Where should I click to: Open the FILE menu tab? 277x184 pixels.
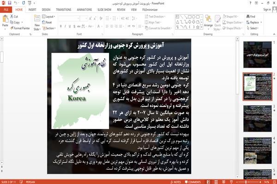point(6,10)
